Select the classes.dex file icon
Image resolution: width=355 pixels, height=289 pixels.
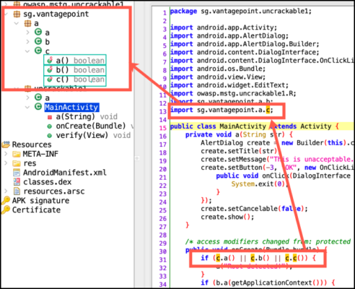[17, 181]
